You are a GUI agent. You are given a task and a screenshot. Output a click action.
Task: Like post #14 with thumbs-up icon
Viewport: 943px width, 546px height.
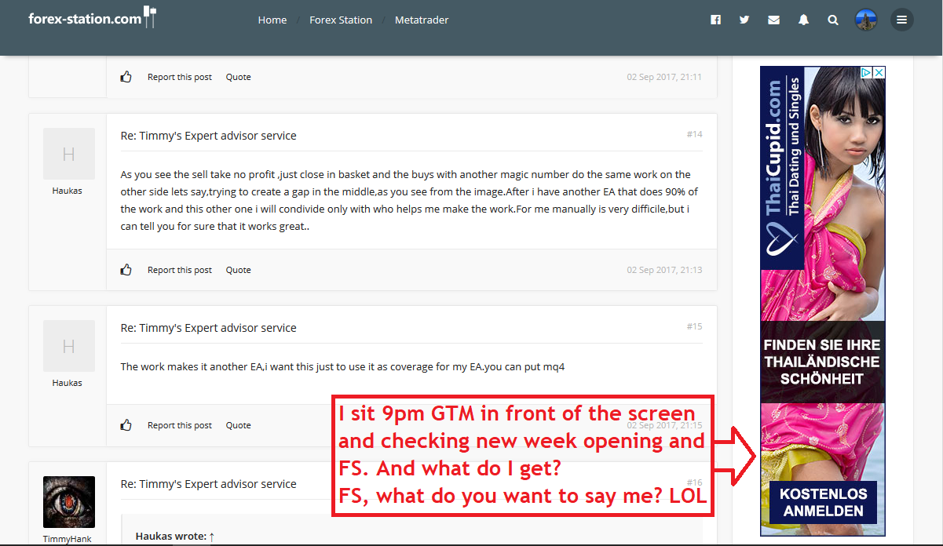coord(126,270)
